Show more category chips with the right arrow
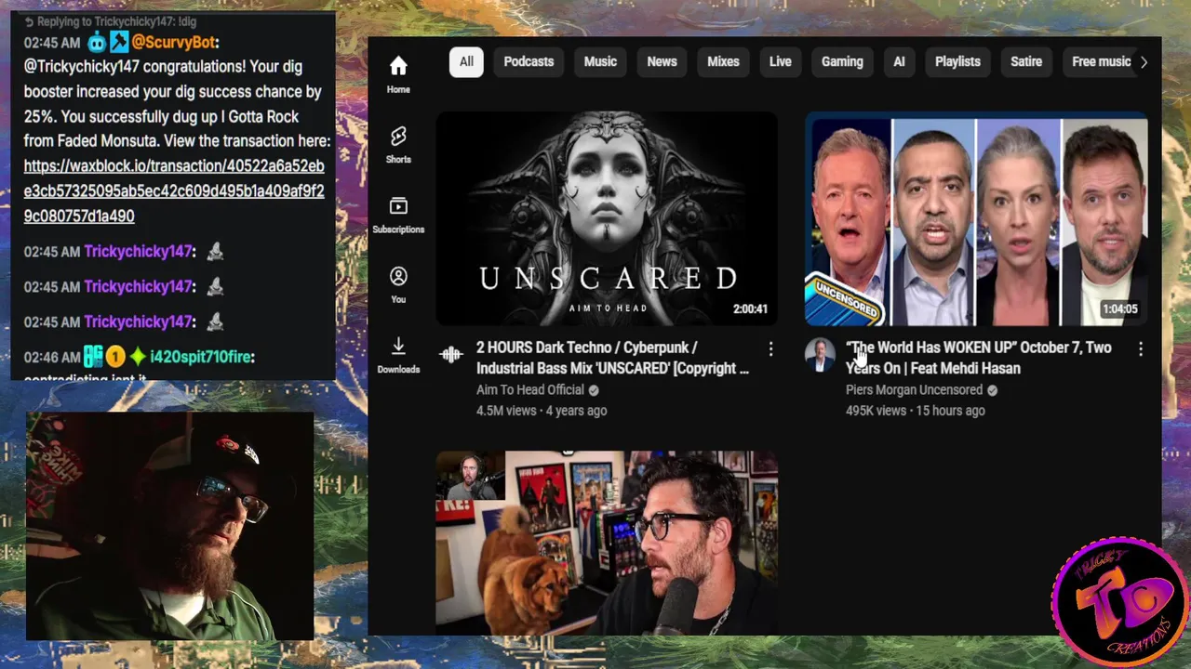This screenshot has height=669, width=1191. click(1144, 62)
